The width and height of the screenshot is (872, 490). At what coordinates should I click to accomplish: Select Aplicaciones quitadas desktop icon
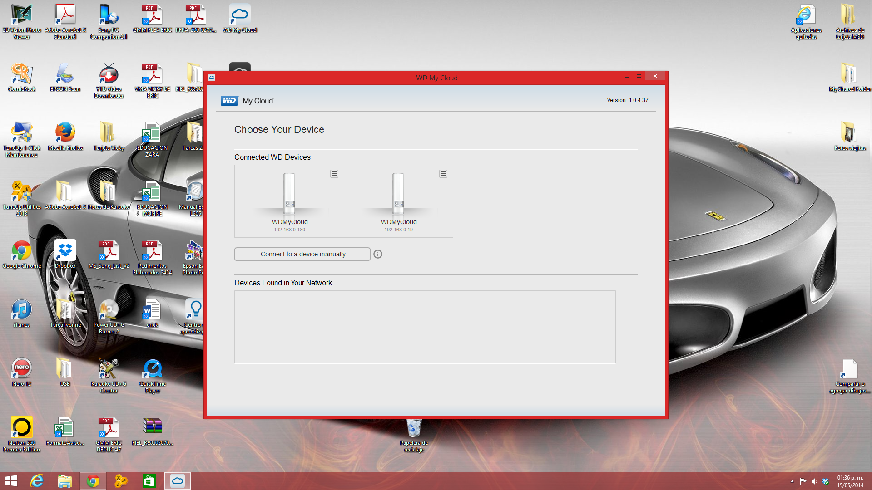click(806, 21)
